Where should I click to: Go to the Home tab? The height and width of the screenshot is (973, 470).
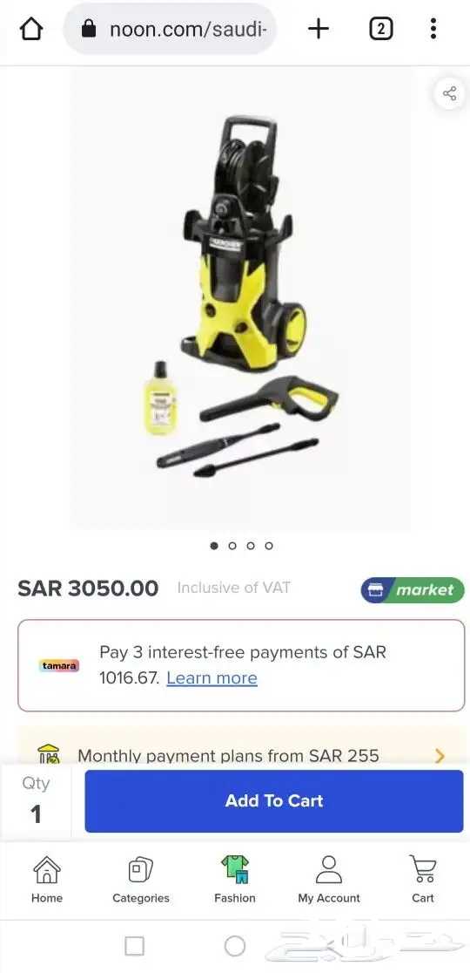[47, 880]
